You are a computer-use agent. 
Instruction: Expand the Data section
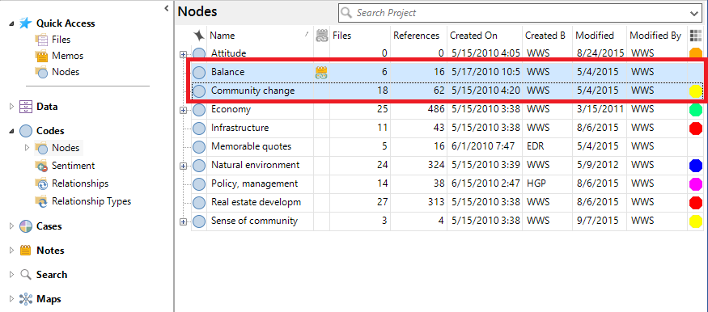[12, 107]
